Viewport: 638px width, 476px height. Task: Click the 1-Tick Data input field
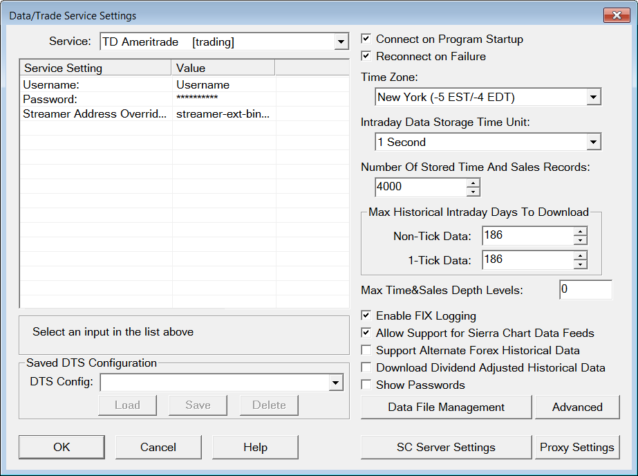pyautogui.click(x=528, y=259)
